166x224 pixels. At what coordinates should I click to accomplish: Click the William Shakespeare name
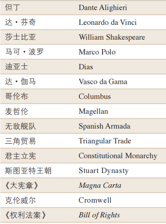pyautogui.click(x=112, y=37)
